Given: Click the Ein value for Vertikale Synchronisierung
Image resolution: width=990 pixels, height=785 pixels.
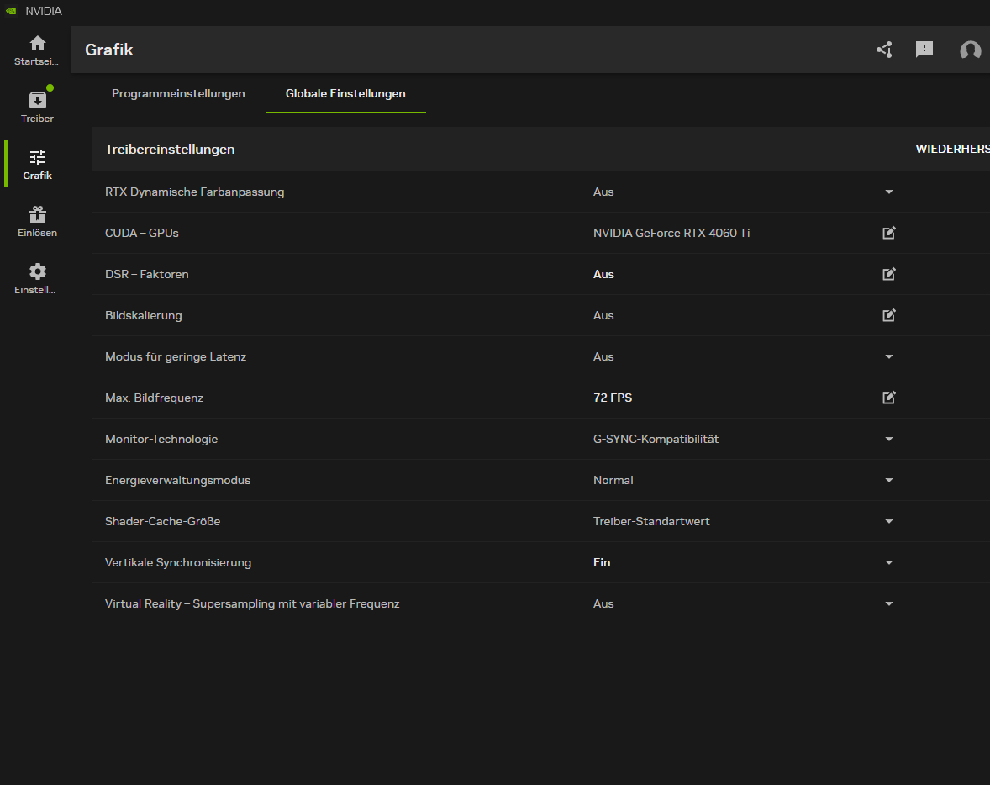Looking at the screenshot, I should click(602, 563).
